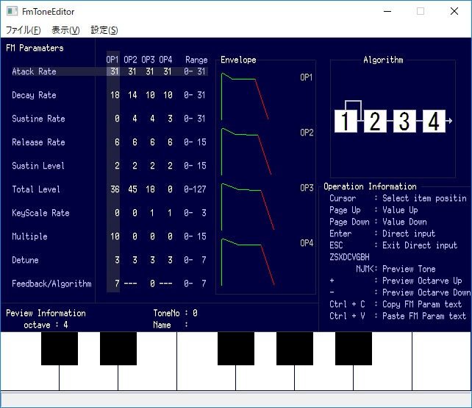Screen dimensions: 472x408
Task: Select the Sustin Level parameter label
Action: pyautogui.click(x=38, y=166)
